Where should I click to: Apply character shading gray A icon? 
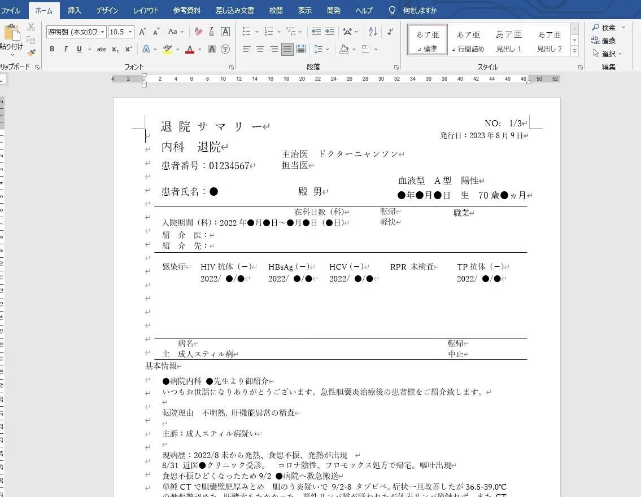coord(212,50)
